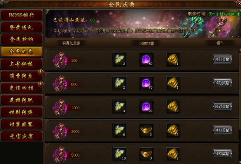Select the wing shard icon with count 10
Image resolution: width=241 pixels, height=164 pixels.
(x=120, y=154)
